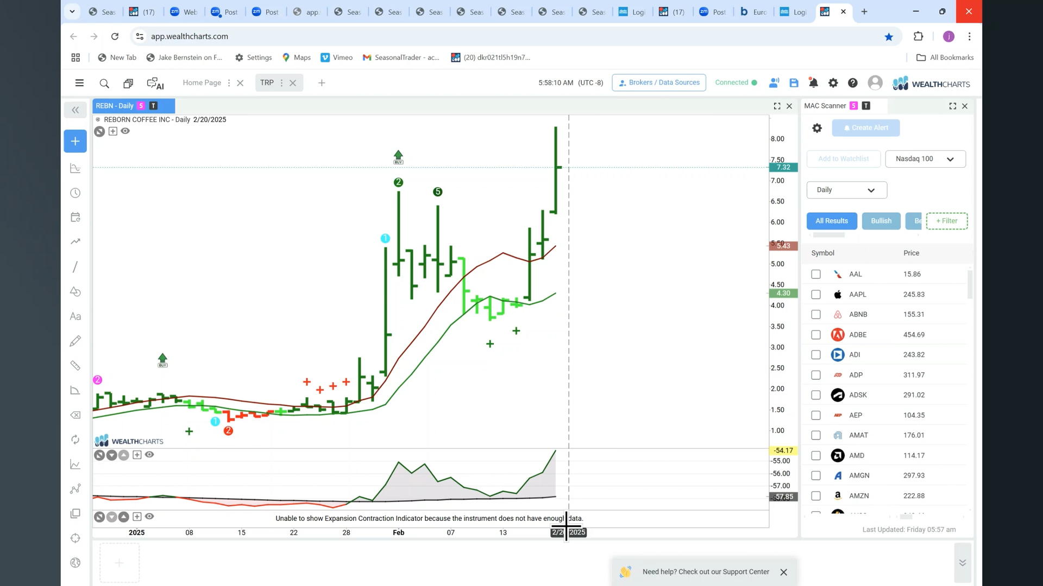Check the ABNB row checkbox
This screenshot has height=586, width=1043.
pyautogui.click(x=816, y=315)
